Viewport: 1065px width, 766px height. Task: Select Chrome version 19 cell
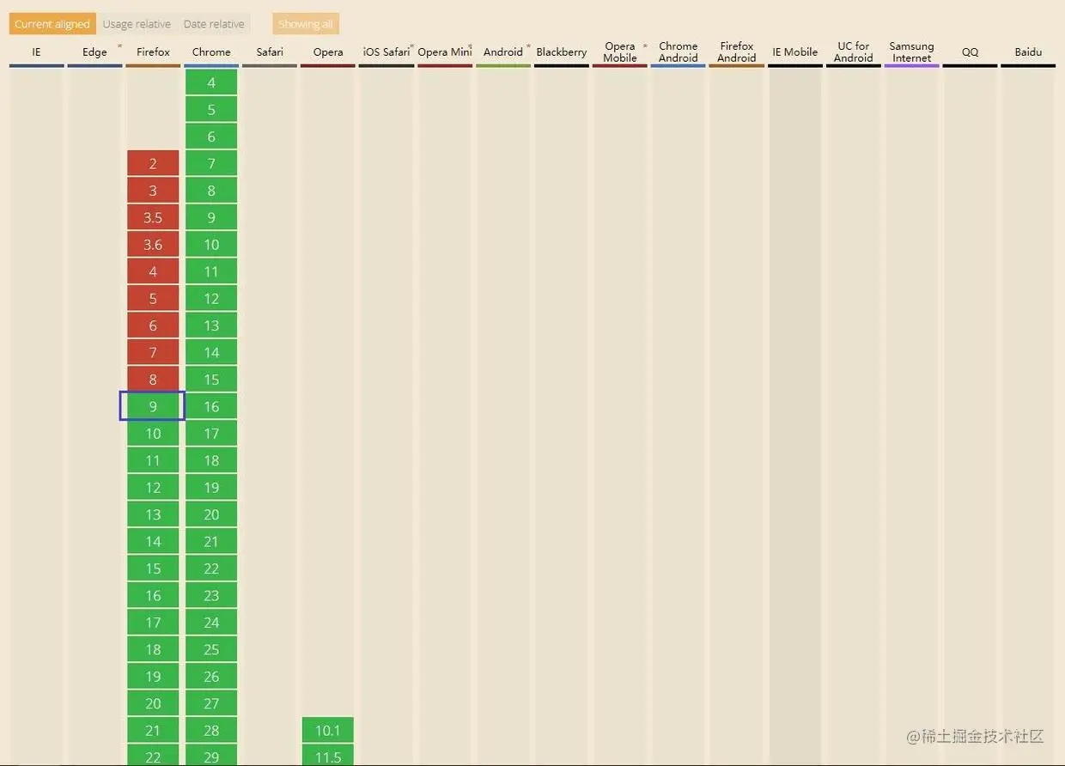211,488
